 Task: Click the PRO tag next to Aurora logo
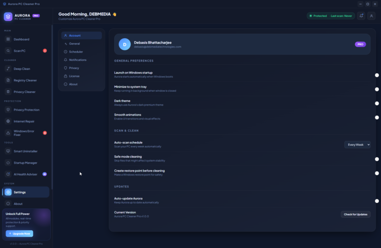tap(36, 15)
